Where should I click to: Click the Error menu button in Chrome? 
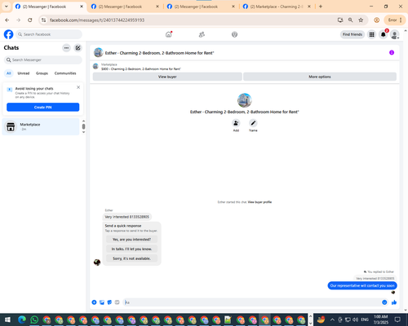click(x=395, y=20)
